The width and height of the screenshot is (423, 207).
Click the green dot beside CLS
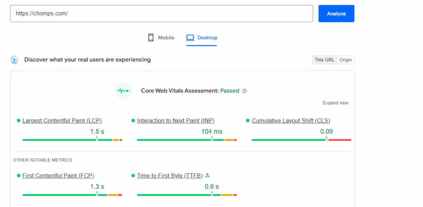pos(248,121)
